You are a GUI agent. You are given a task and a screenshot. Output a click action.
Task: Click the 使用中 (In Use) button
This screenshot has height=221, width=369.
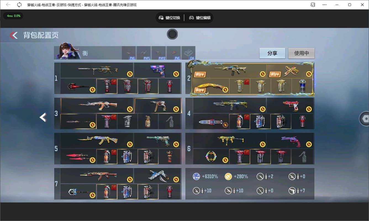[x=301, y=53]
